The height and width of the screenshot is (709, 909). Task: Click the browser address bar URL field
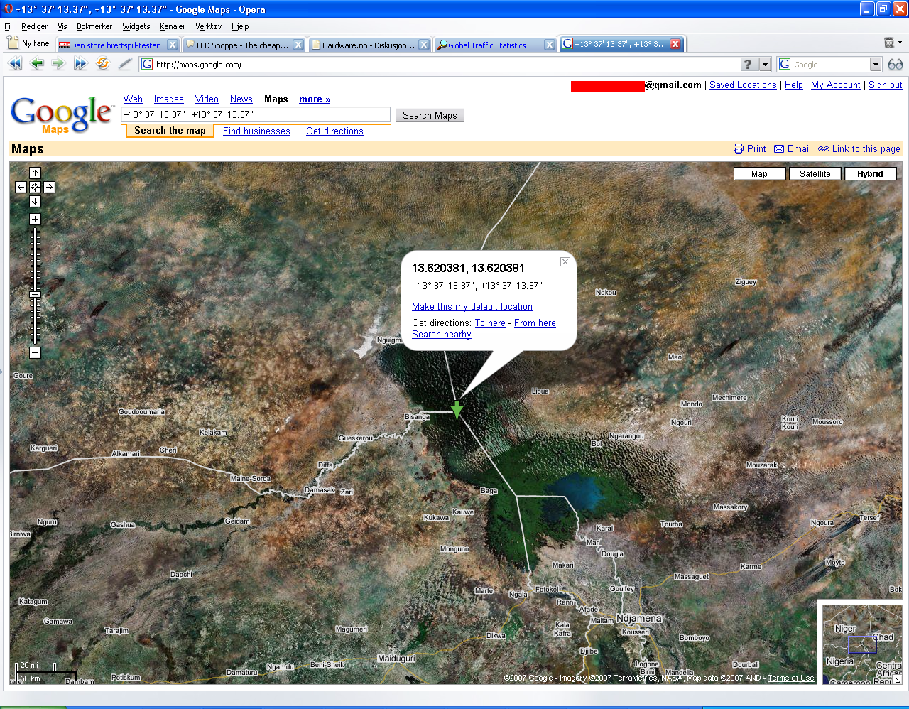point(446,65)
